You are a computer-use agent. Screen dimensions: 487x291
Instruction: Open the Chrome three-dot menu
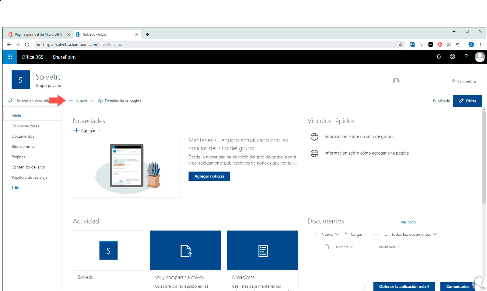click(481, 44)
